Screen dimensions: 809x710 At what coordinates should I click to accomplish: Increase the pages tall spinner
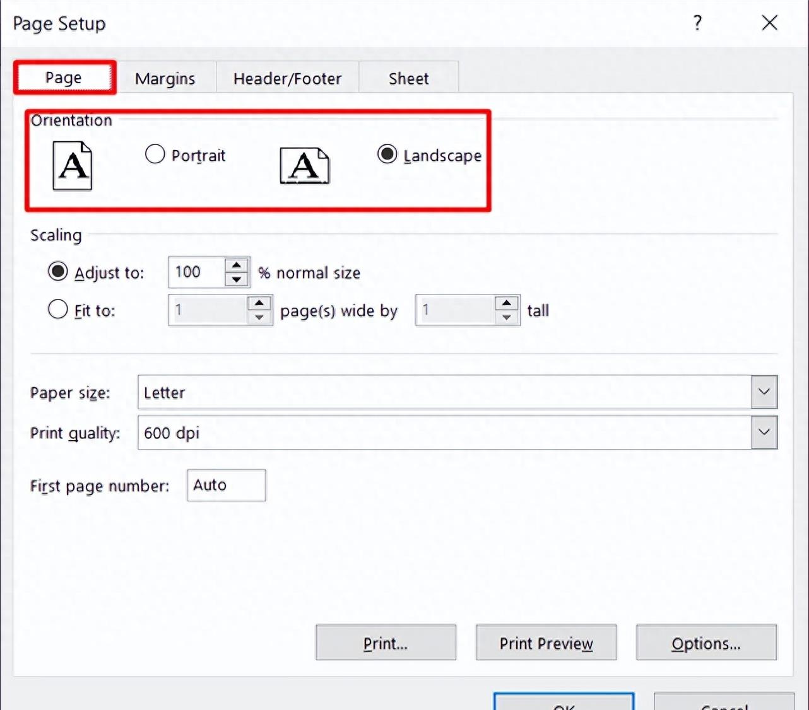point(507,303)
